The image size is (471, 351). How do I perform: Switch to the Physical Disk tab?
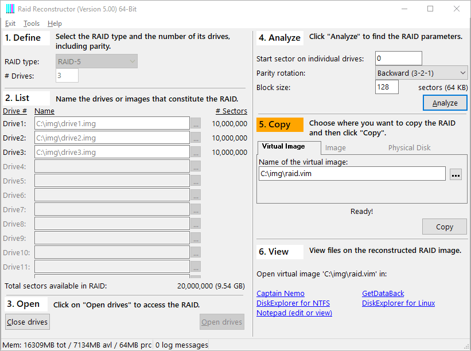coord(409,147)
